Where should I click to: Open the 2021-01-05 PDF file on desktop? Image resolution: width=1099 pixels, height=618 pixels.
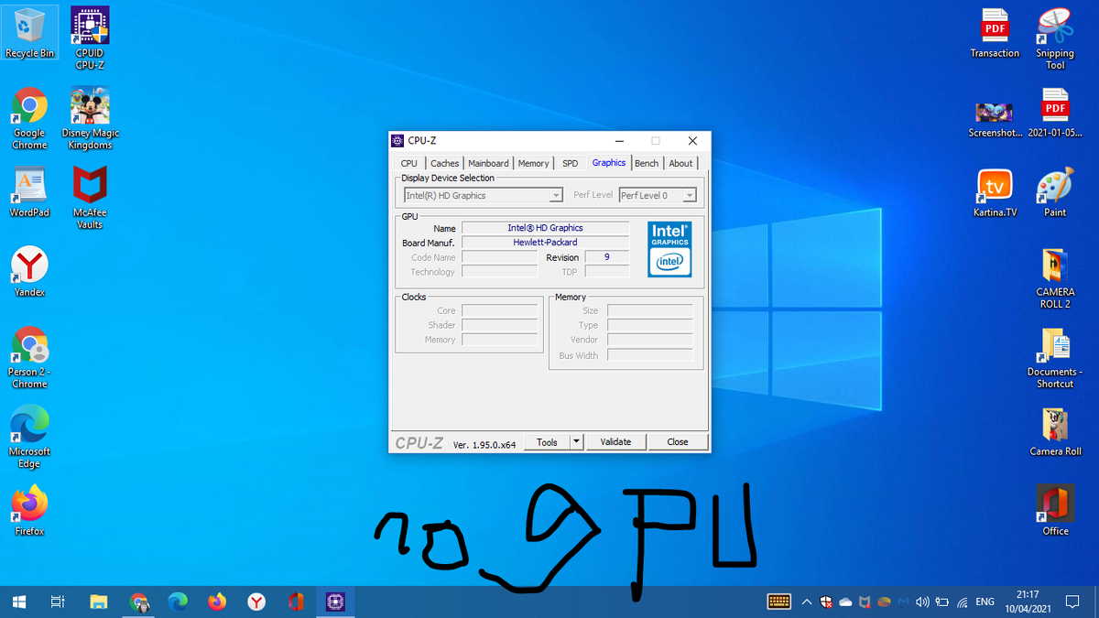click(x=1055, y=113)
